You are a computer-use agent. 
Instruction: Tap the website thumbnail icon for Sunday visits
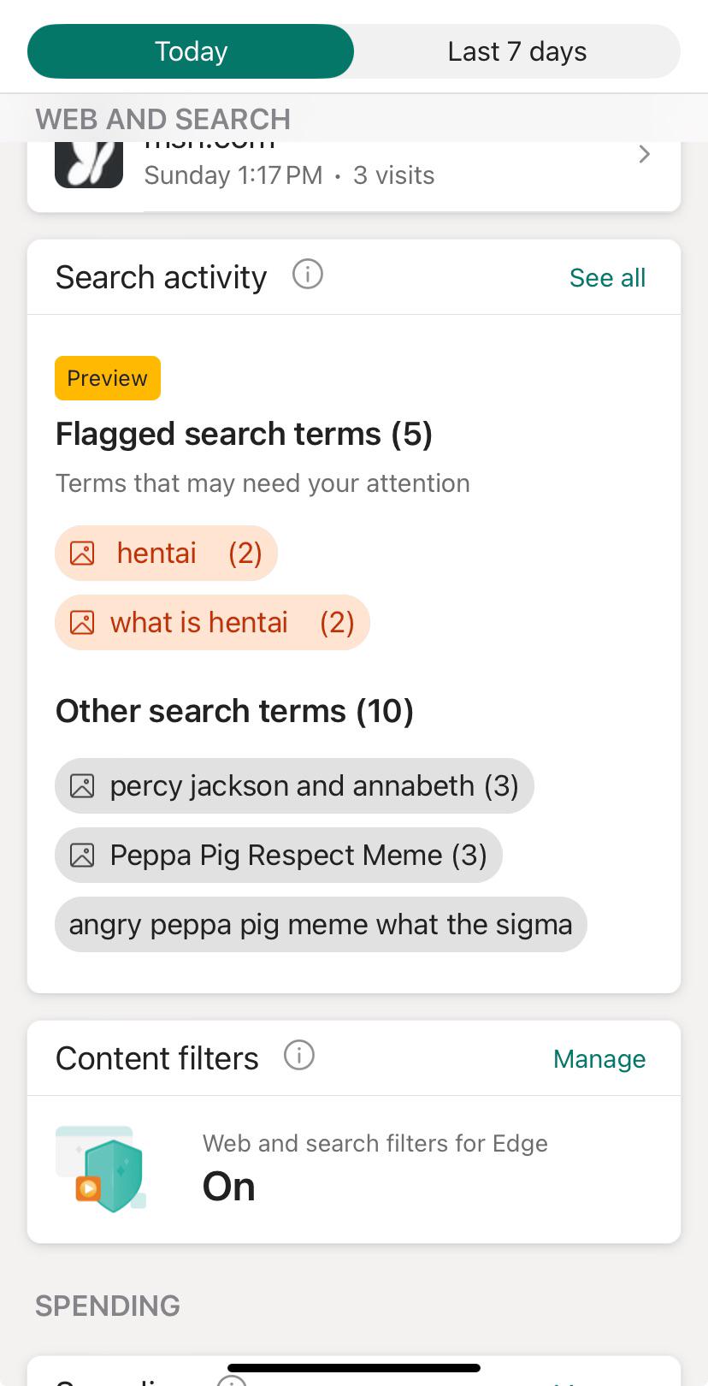89,164
